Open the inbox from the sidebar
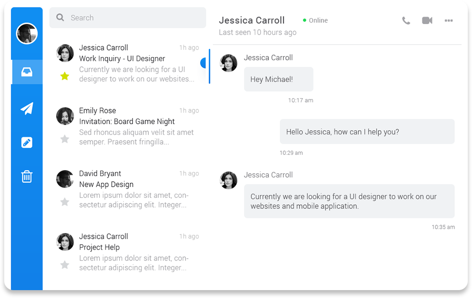The image size is (472, 298). (x=27, y=72)
